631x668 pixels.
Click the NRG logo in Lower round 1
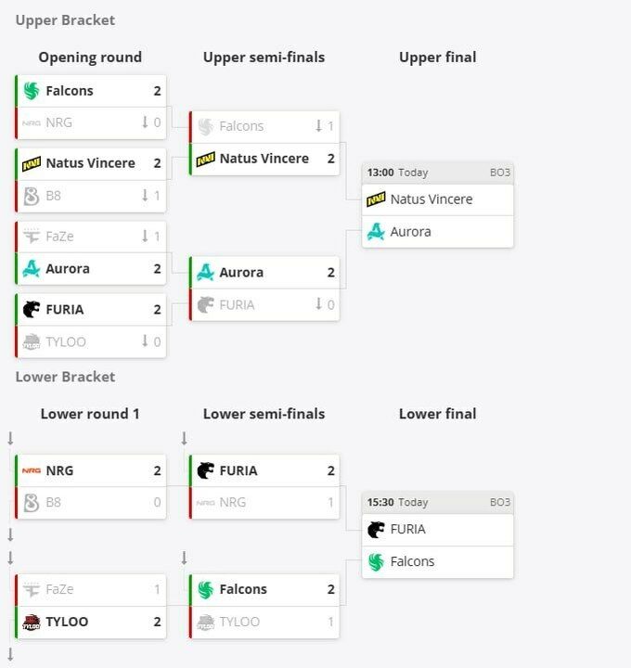tap(32, 470)
